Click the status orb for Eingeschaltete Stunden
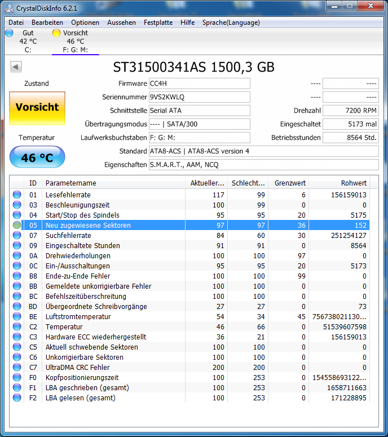Viewport: 388px width, 437px height. [x=17, y=245]
